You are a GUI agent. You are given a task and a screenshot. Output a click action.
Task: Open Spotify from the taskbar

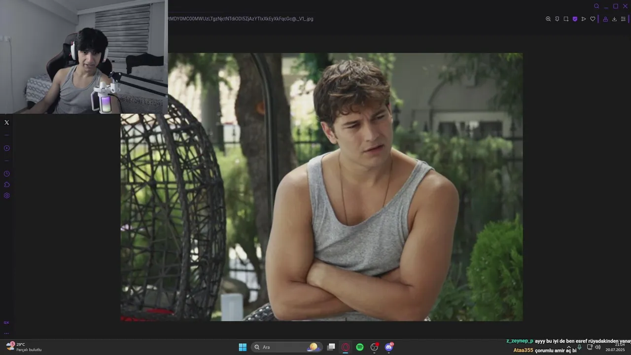point(360,347)
